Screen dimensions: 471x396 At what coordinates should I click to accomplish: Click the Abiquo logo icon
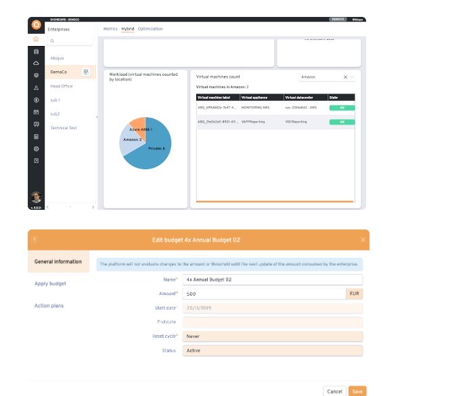(37, 24)
